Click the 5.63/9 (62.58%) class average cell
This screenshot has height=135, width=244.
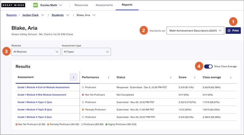(x=212, y=87)
